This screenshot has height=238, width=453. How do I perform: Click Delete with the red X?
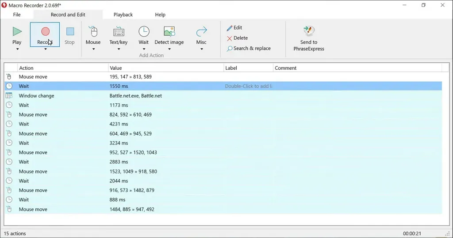coord(237,38)
